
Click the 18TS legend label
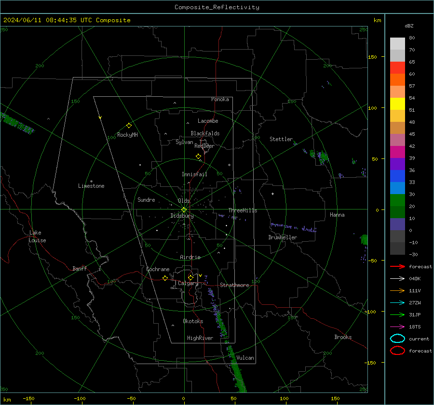[x=415, y=327]
